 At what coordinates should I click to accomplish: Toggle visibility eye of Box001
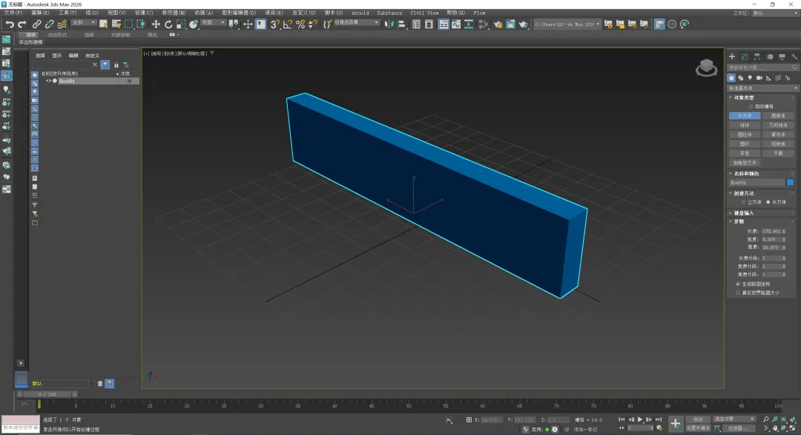[x=48, y=82]
